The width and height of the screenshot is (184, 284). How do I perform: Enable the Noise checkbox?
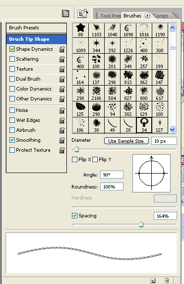tap(12, 110)
